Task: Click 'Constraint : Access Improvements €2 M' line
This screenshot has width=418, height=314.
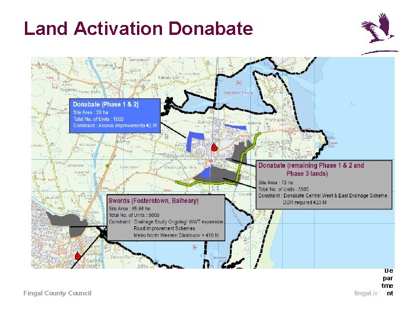Action: [115, 126]
